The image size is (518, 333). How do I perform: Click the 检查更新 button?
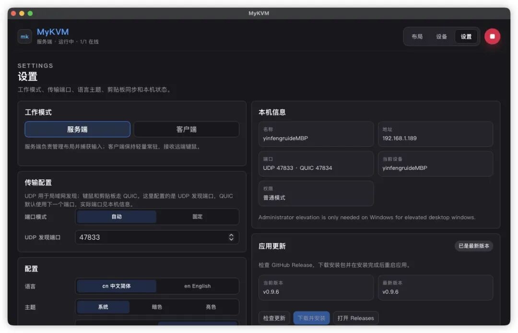[274, 318]
